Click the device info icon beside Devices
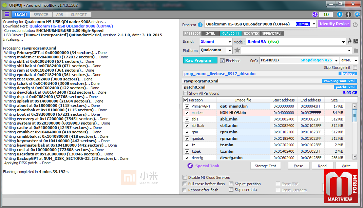The height and width of the screenshot is (208, 363). coord(200,24)
